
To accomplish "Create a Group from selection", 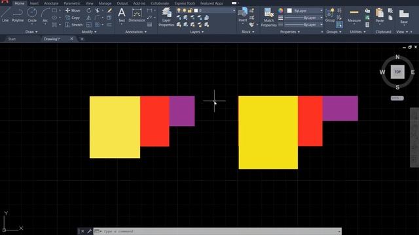I will (x=330, y=15).
